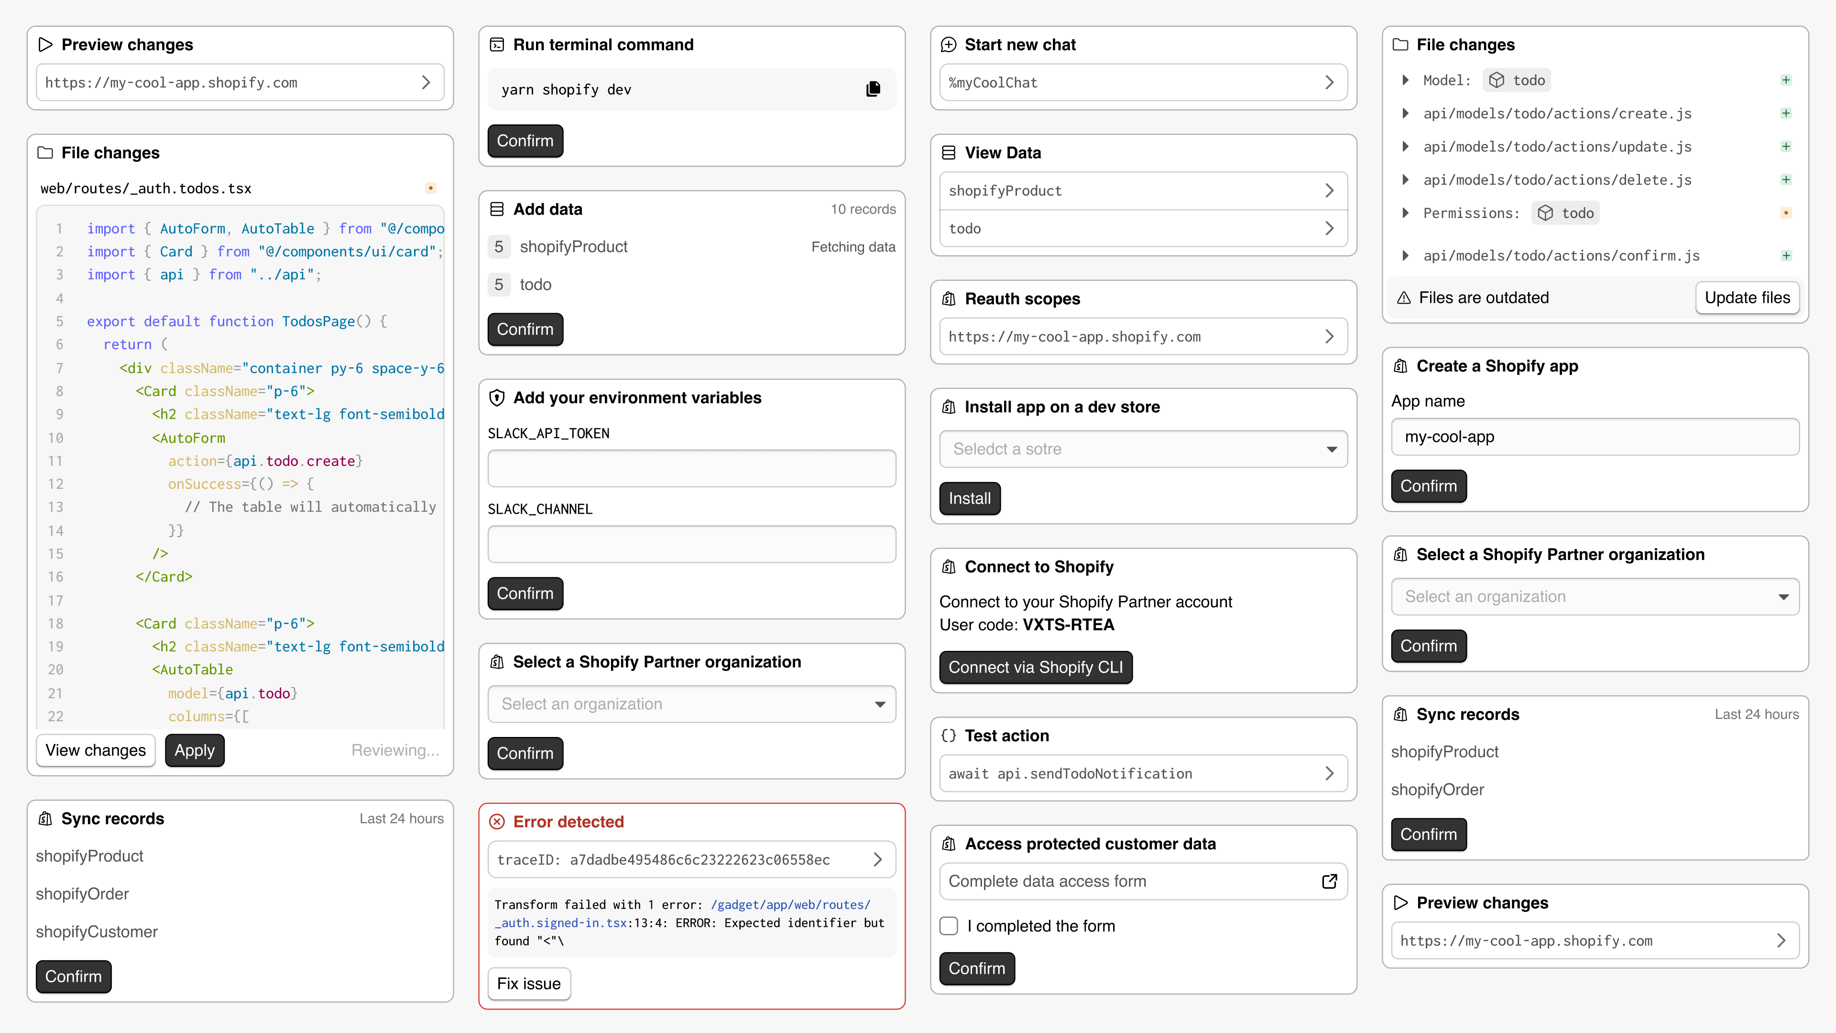Click Connect via Shopify CLI
This screenshot has height=1033, width=1836.
[1036, 667]
